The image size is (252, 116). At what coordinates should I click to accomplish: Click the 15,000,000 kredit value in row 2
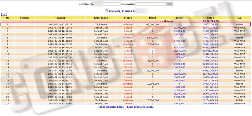coord(180,28)
